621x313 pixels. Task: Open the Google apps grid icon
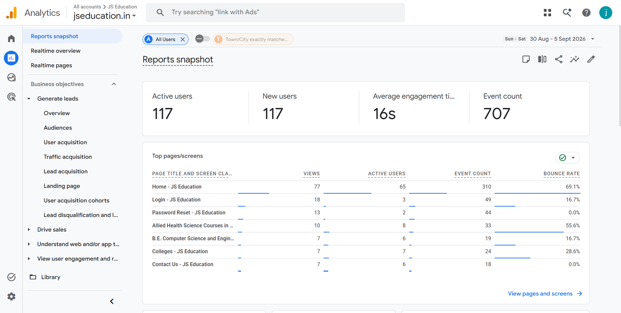pyautogui.click(x=547, y=13)
